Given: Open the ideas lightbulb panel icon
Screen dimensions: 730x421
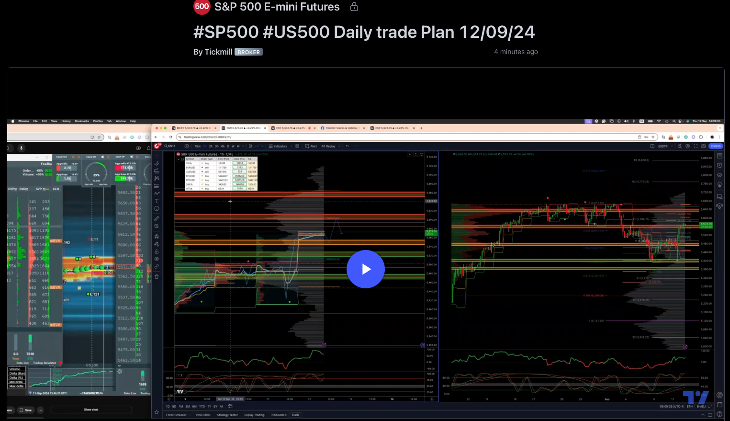Looking at the screenshot, I should pos(719,184).
